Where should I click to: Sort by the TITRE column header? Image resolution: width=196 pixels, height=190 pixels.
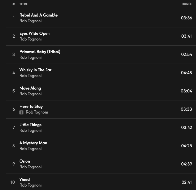[24, 4]
